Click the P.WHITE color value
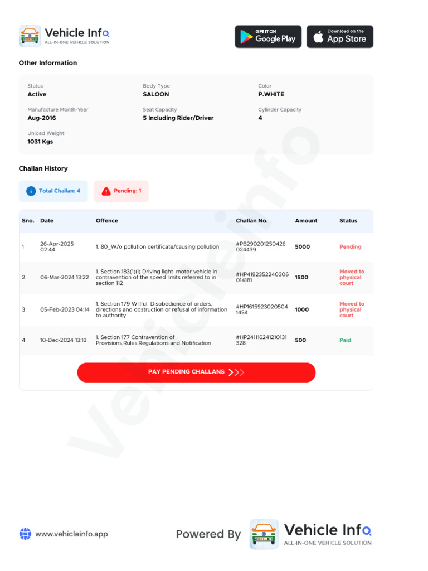Image resolution: width=428 pixels, height=571 pixels. click(x=271, y=94)
